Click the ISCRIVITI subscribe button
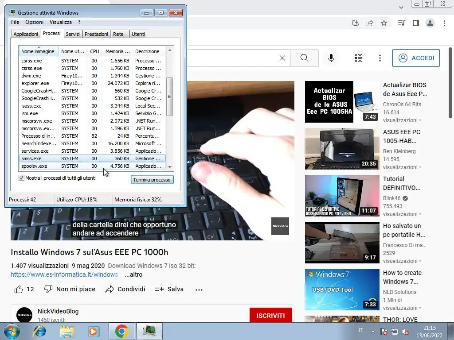This screenshot has height=340, width=454. pyautogui.click(x=271, y=315)
